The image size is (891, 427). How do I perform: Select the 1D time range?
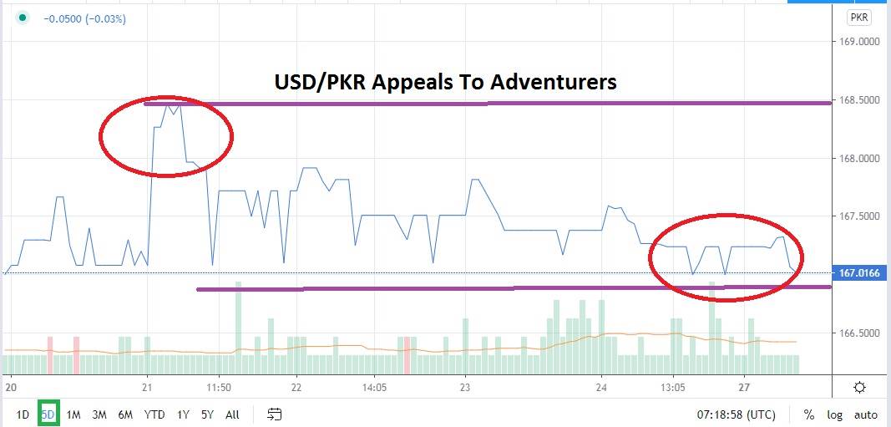pyautogui.click(x=23, y=414)
